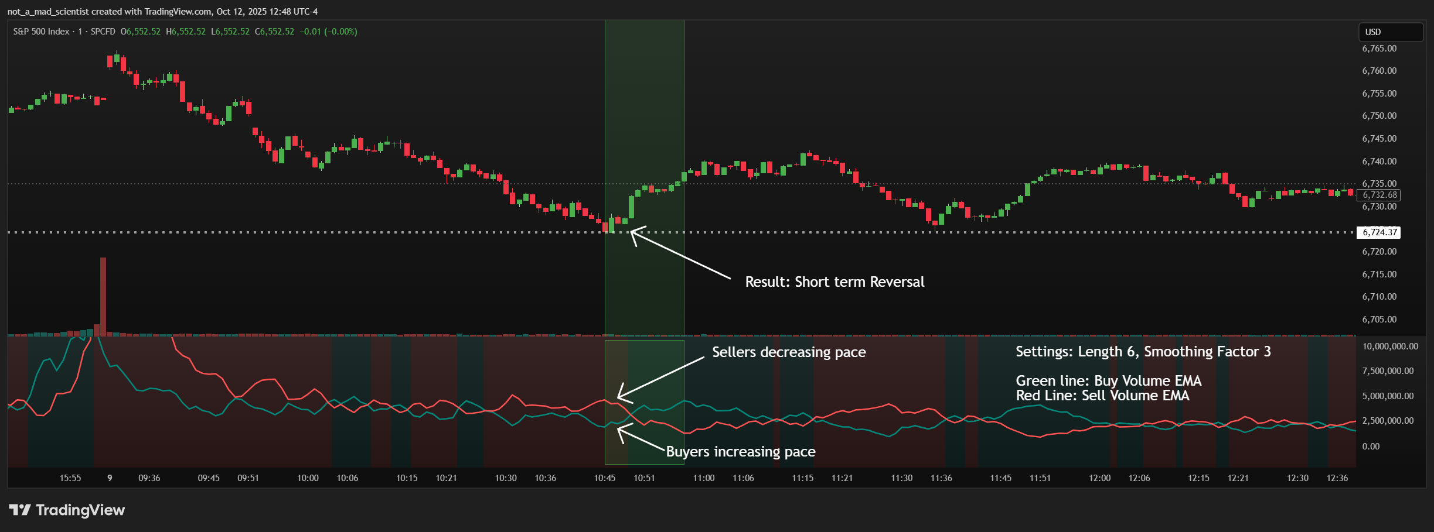
Task: Click the 6,715.00 price axis label
Action: click(1379, 274)
